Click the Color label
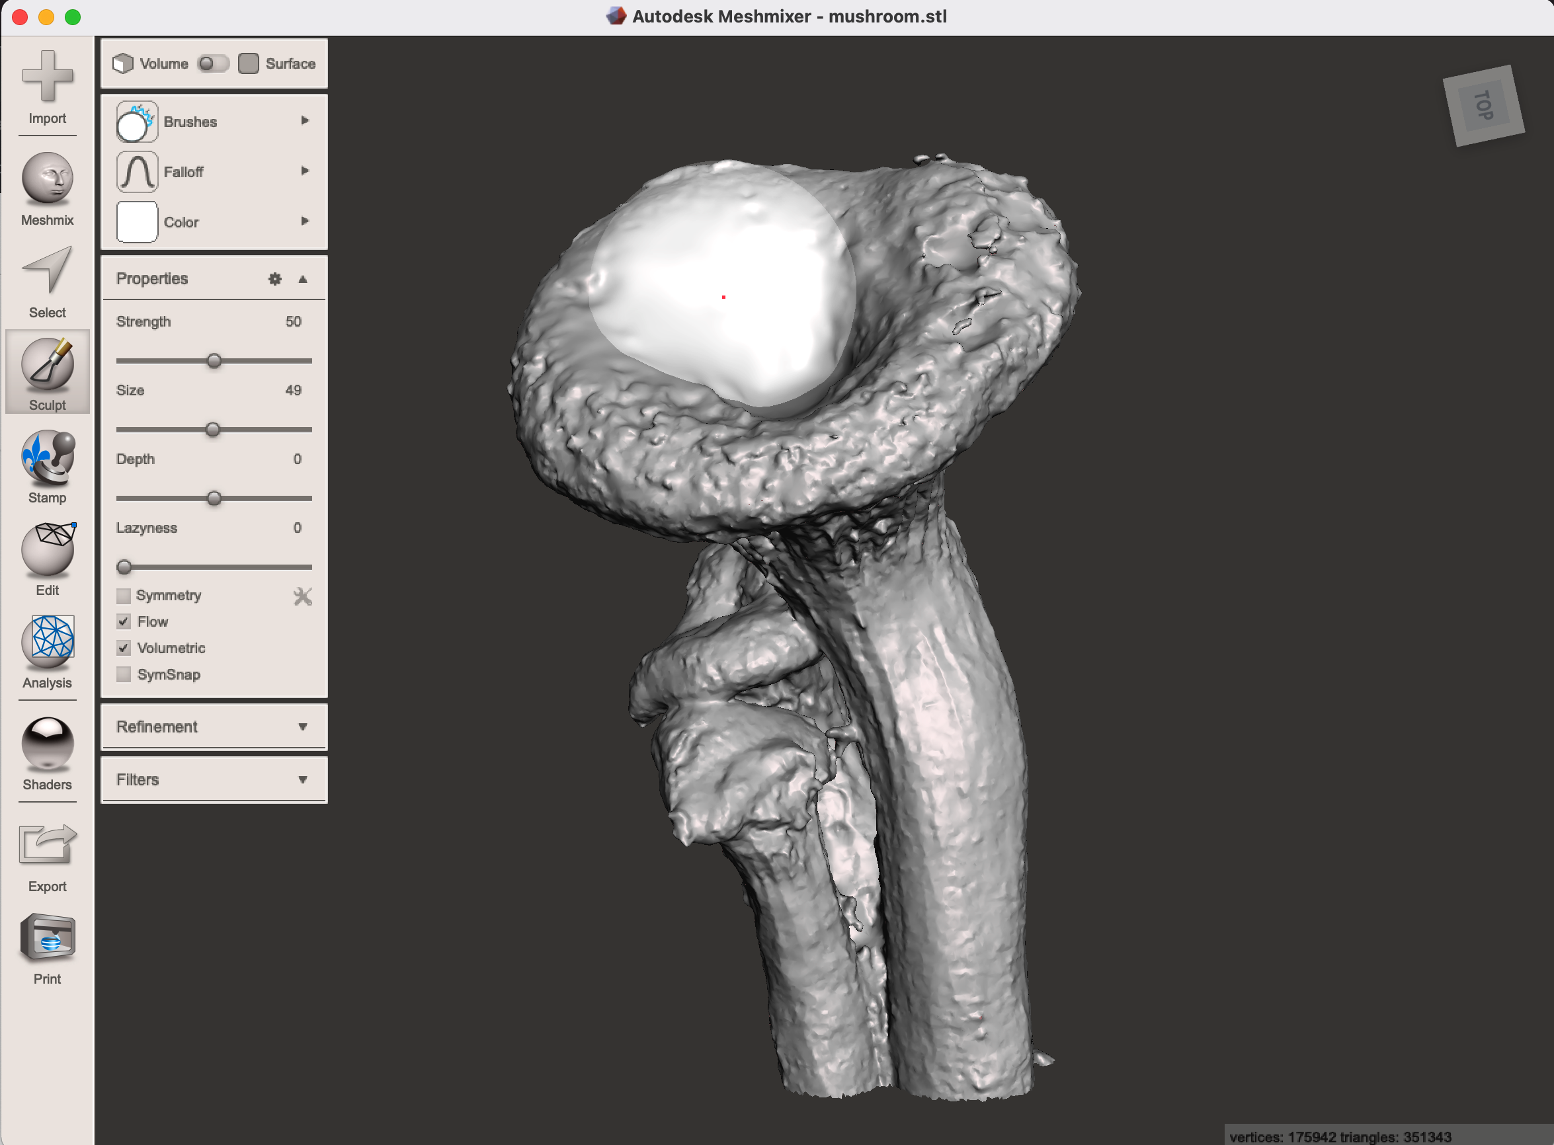The image size is (1554, 1145). (181, 223)
